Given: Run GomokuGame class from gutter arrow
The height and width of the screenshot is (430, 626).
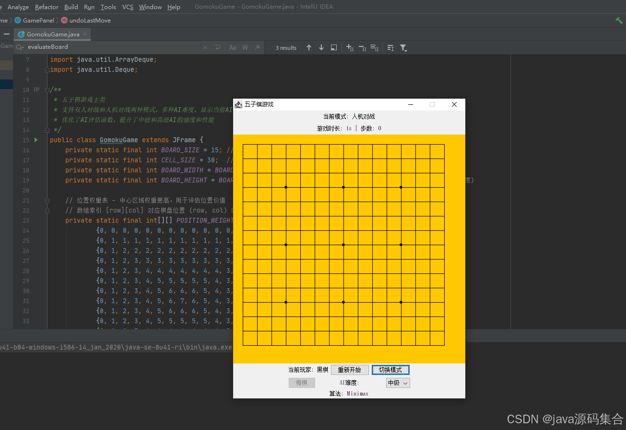Looking at the screenshot, I should (x=36, y=140).
